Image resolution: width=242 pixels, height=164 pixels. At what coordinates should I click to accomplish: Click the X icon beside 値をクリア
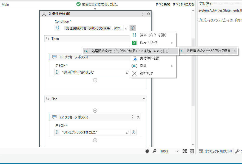134,74
